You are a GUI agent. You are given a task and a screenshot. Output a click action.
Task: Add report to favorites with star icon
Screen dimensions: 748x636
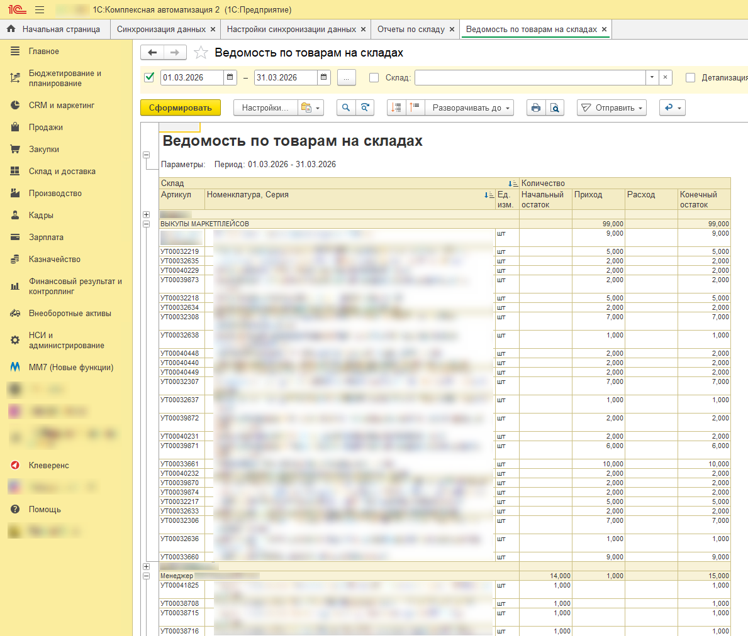click(201, 52)
